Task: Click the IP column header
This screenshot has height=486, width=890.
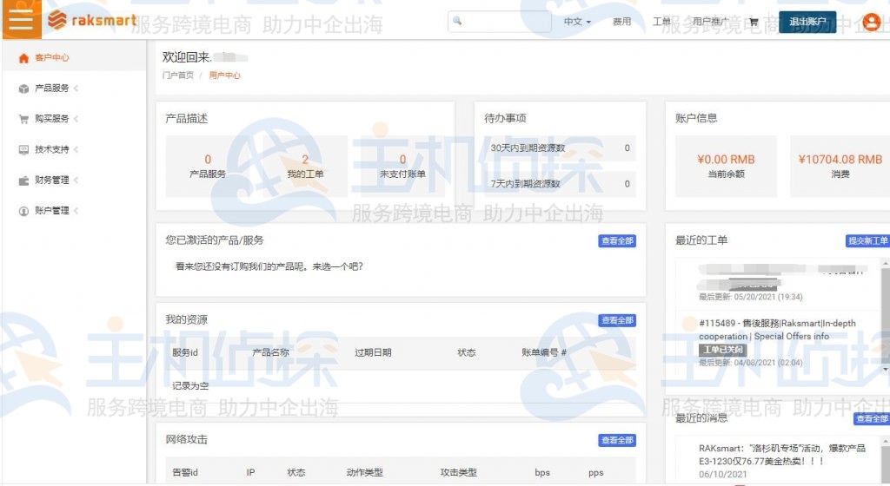Action: tap(250, 472)
